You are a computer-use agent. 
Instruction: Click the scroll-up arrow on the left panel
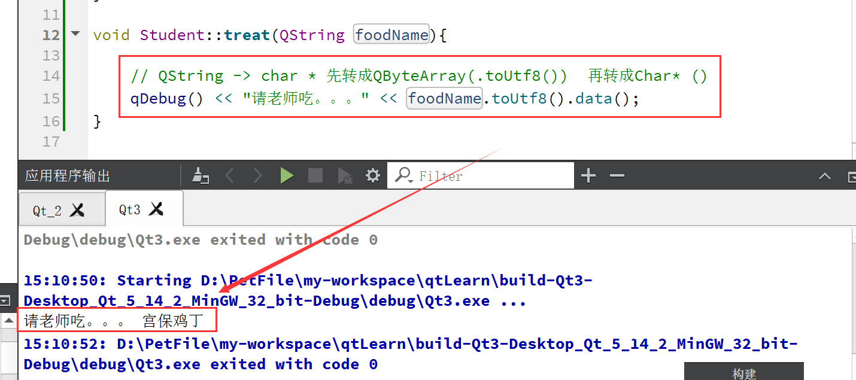click(x=8, y=320)
